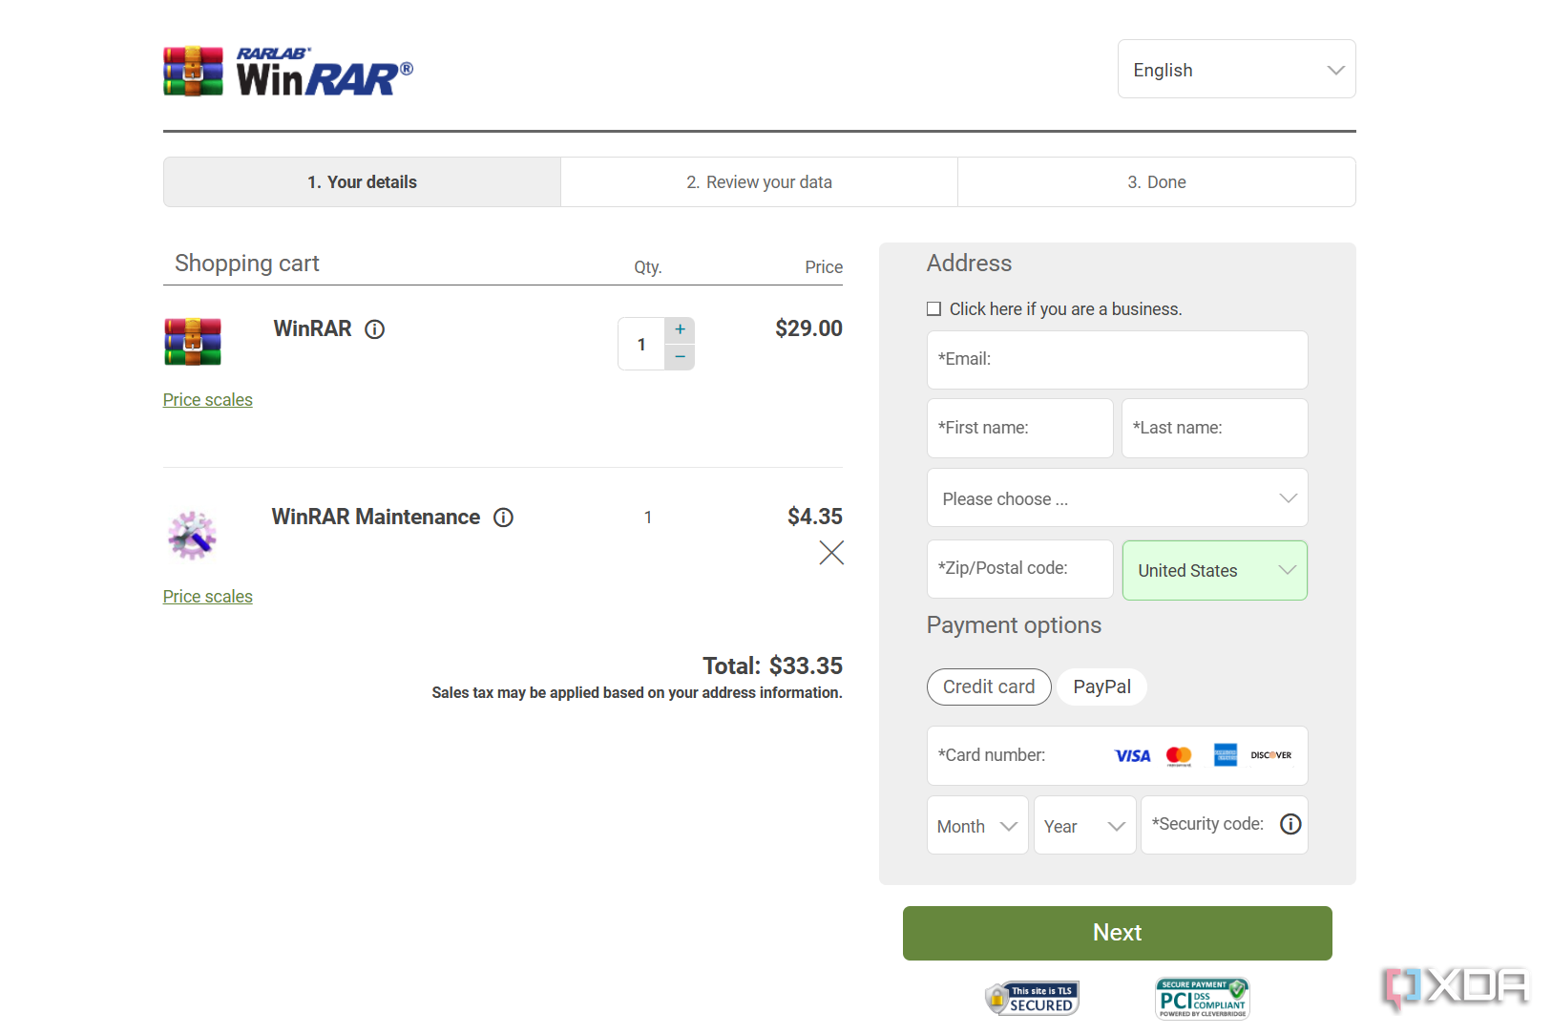Focus the Zip/Postal code field

click(x=1020, y=569)
